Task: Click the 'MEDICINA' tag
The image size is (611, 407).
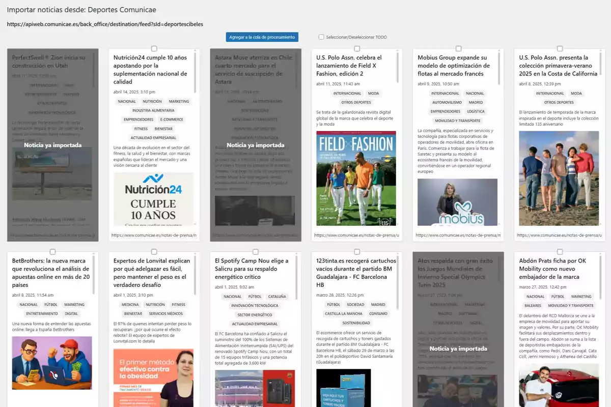Action: point(130,305)
